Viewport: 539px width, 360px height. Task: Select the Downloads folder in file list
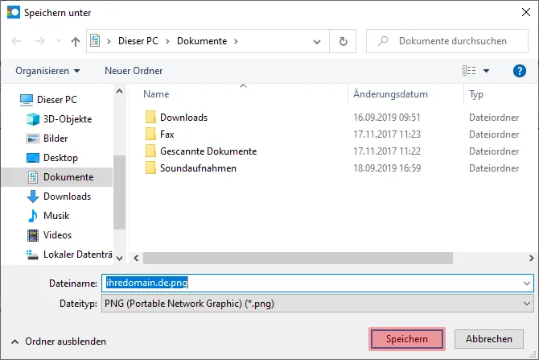pos(184,118)
